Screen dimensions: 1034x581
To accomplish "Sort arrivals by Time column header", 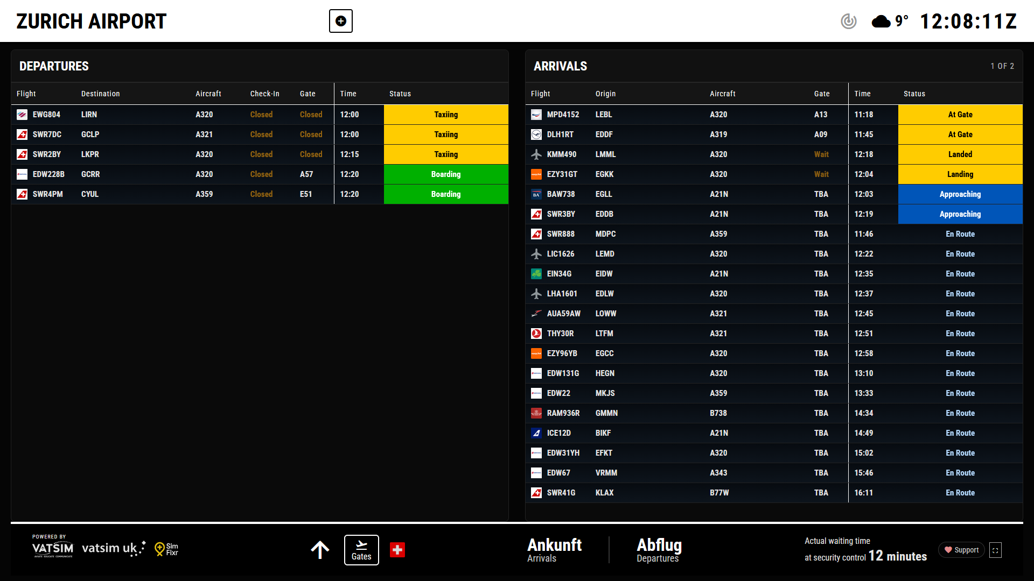I will (x=862, y=94).
